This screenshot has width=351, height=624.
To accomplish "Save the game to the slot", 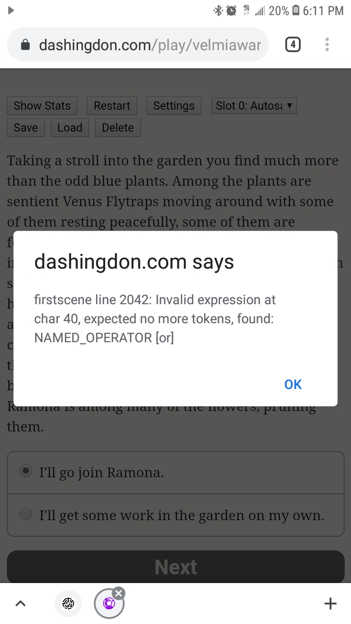I will (x=26, y=128).
